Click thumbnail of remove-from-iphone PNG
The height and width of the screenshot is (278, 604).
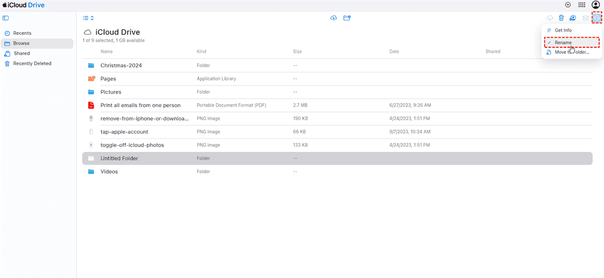(x=91, y=119)
